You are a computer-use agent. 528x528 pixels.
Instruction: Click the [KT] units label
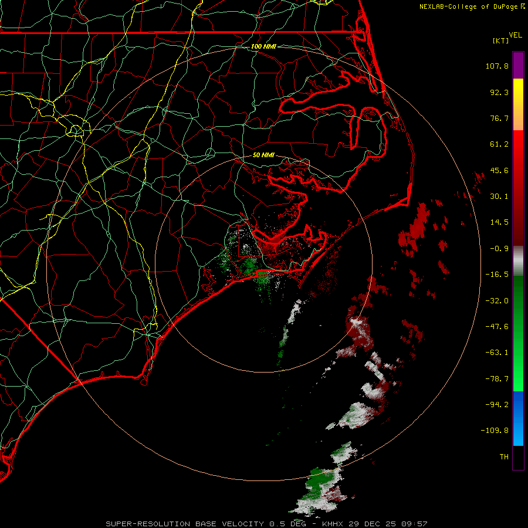(501, 40)
